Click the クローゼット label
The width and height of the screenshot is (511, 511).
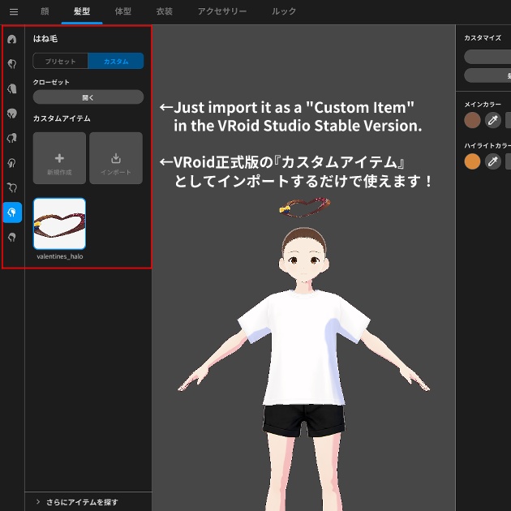click(51, 82)
